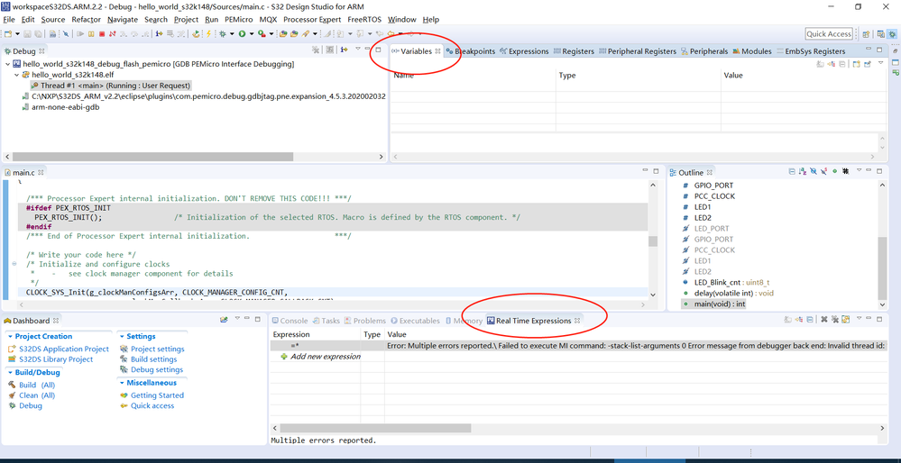Click Remove Selected icon in Real Time Expressions toolbar
Image resolution: width=901 pixels, height=463 pixels.
(x=824, y=320)
